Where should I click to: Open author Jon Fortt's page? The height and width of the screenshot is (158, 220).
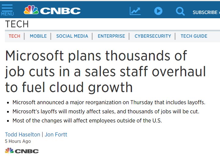click(x=56, y=135)
